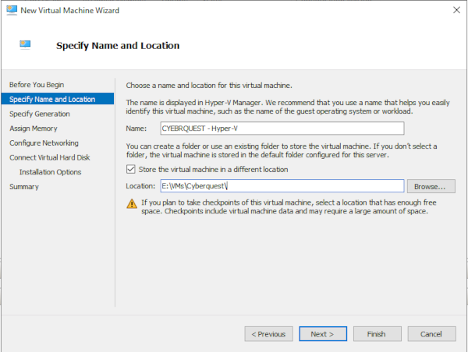The height and width of the screenshot is (352, 468).
Task: Click the Location path field
Action: click(282, 186)
